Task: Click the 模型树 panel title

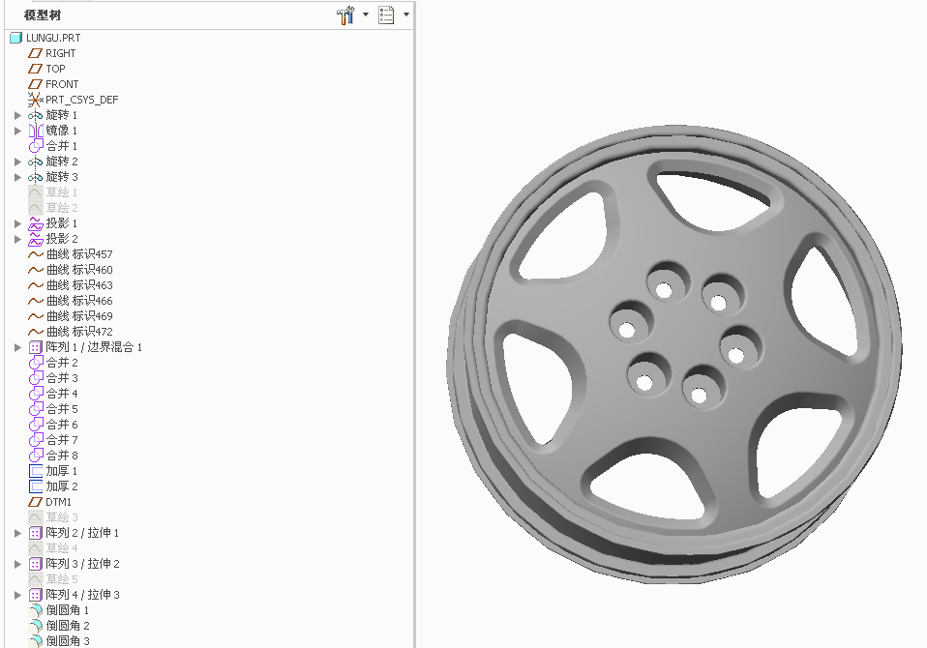Action: coord(42,15)
